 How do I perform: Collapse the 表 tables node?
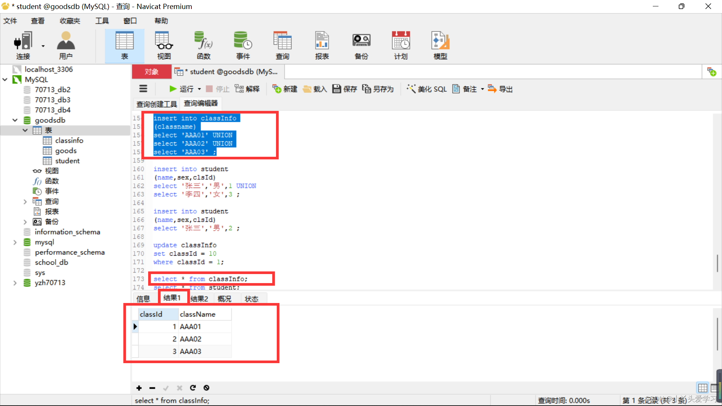(25, 130)
